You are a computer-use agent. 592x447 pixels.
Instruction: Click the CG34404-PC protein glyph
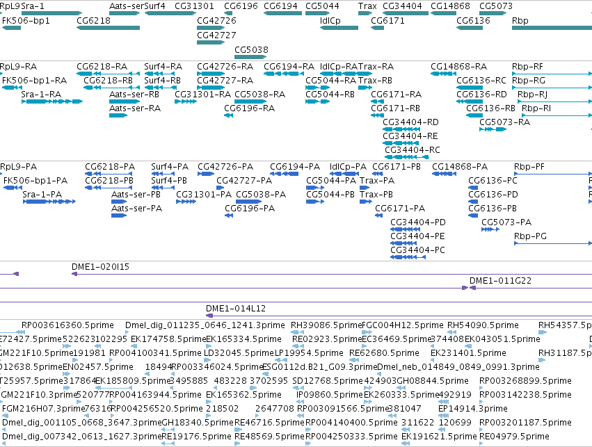(408, 257)
